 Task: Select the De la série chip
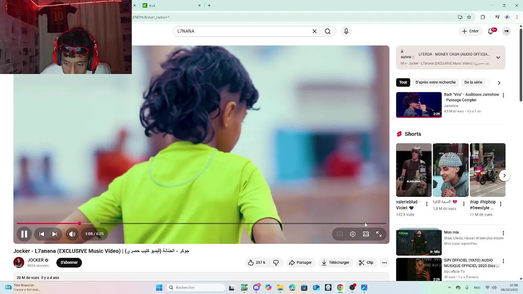click(x=473, y=82)
